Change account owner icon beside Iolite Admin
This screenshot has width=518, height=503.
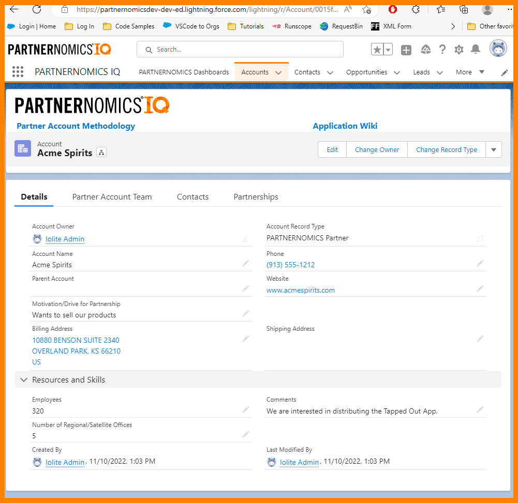tap(246, 239)
